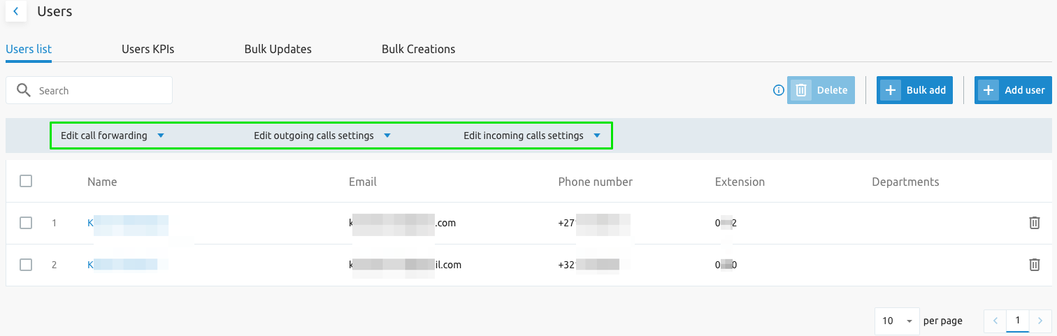This screenshot has width=1057, height=336.
Task: Click the Add user button
Action: pyautogui.click(x=1013, y=90)
